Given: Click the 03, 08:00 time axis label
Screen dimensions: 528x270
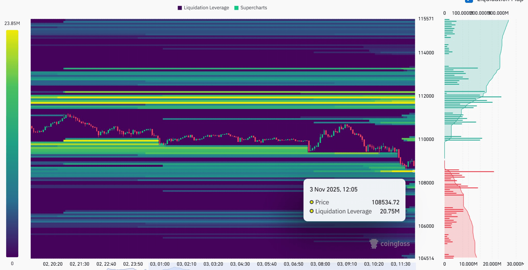Looking at the screenshot, I should click(x=320, y=264).
